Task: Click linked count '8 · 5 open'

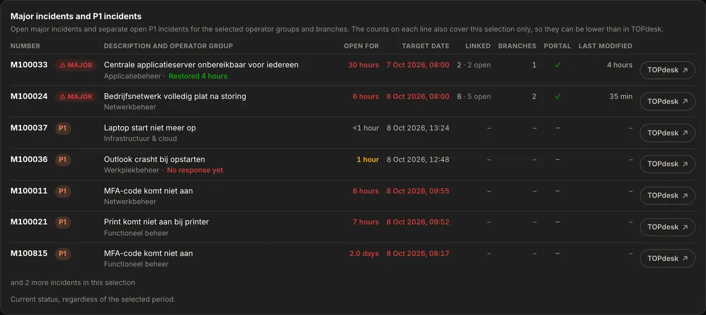Action: (x=474, y=96)
